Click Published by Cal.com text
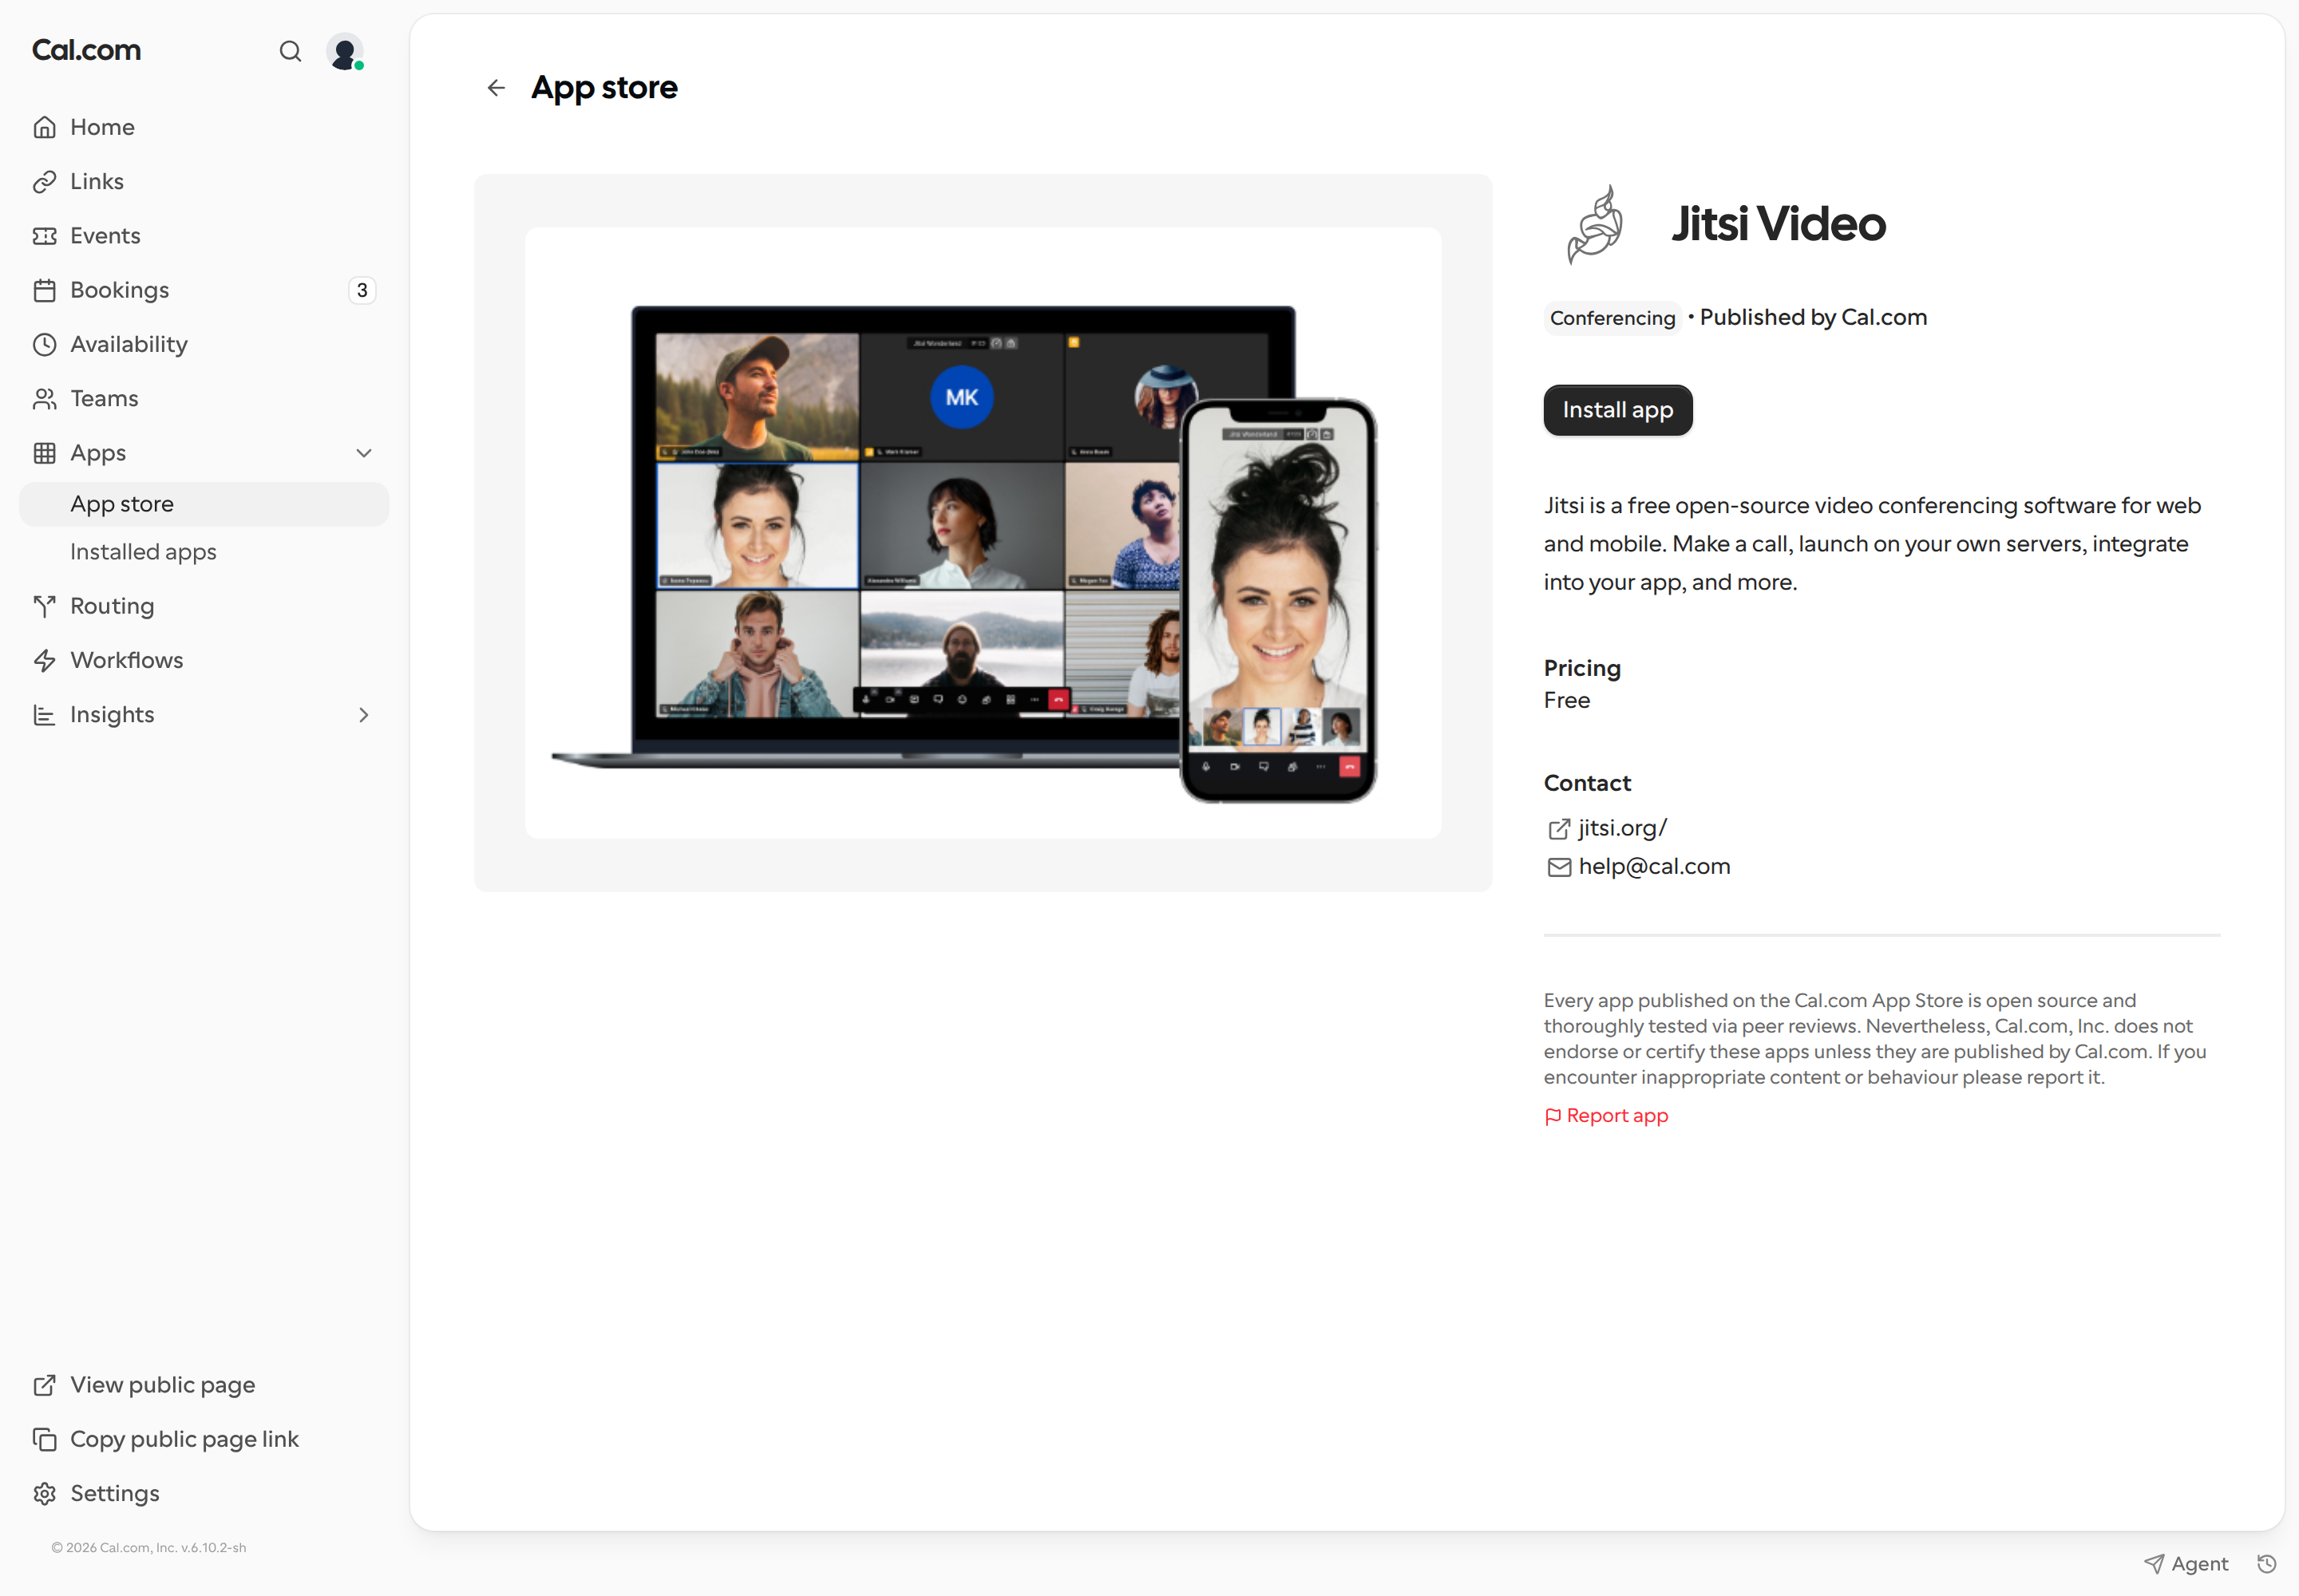2299x1596 pixels. (x=1813, y=317)
